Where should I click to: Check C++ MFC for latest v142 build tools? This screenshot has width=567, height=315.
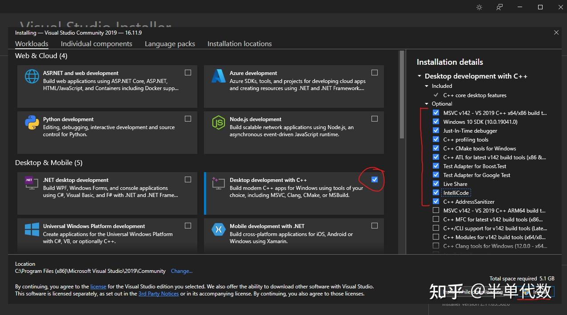436,219
